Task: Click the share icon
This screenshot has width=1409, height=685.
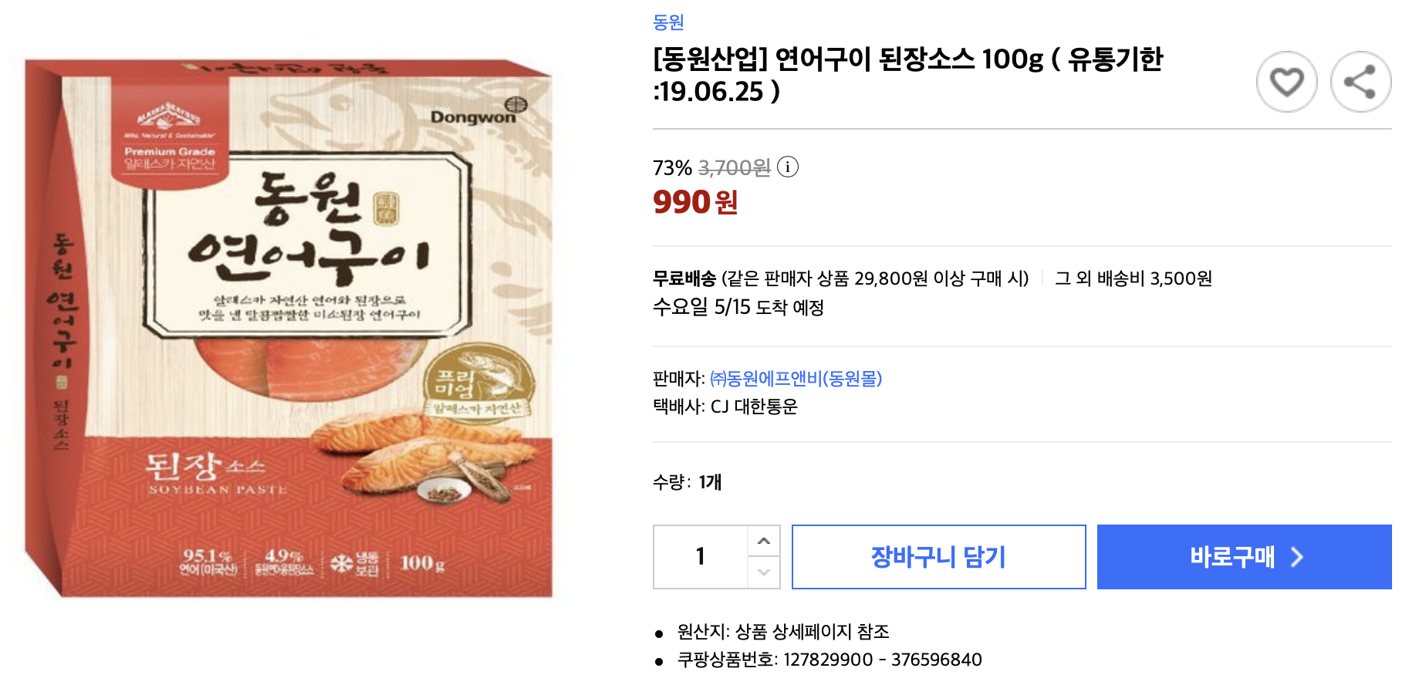Action: [1360, 82]
